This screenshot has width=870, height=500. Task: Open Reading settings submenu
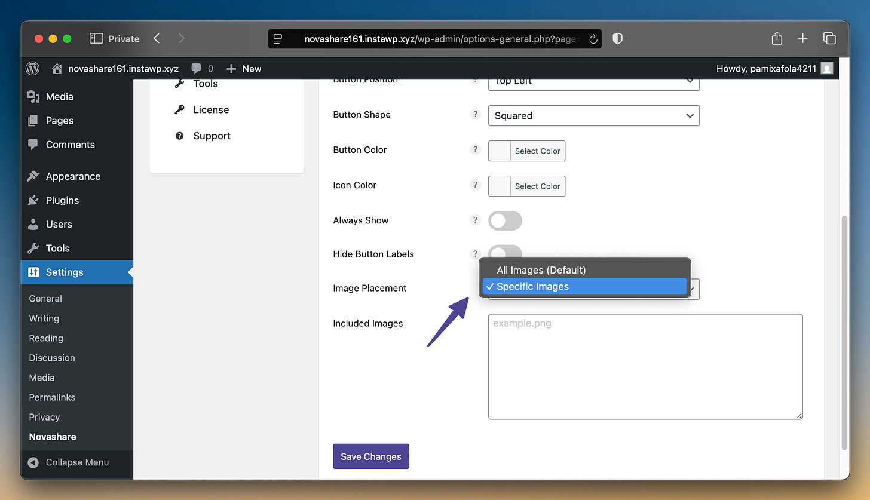[x=46, y=338]
